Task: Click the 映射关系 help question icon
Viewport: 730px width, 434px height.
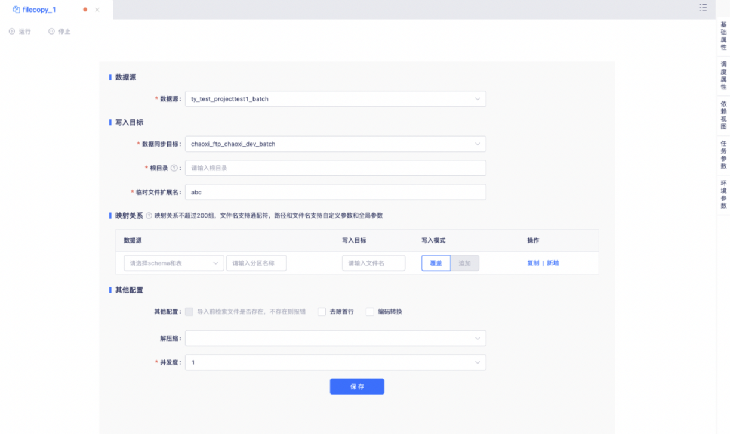Action: pos(149,216)
